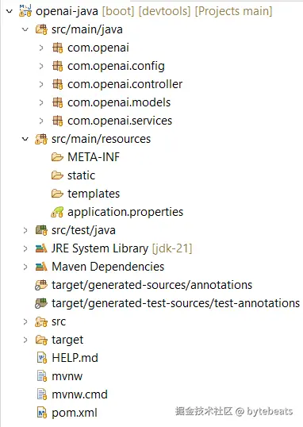Click the application.properties Spring leaf icon
303x427 pixels.
tap(57, 212)
